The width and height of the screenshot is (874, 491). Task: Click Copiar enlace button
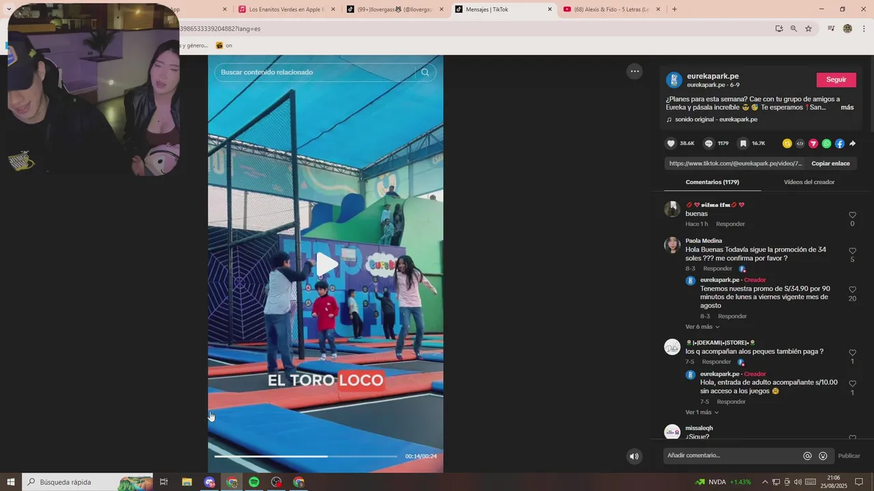(830, 164)
